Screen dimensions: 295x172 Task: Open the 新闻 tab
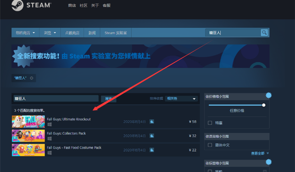(x=92, y=33)
